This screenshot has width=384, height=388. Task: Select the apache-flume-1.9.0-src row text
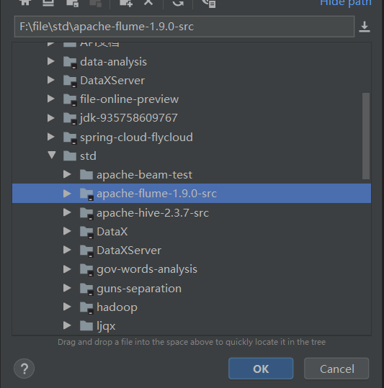157,194
